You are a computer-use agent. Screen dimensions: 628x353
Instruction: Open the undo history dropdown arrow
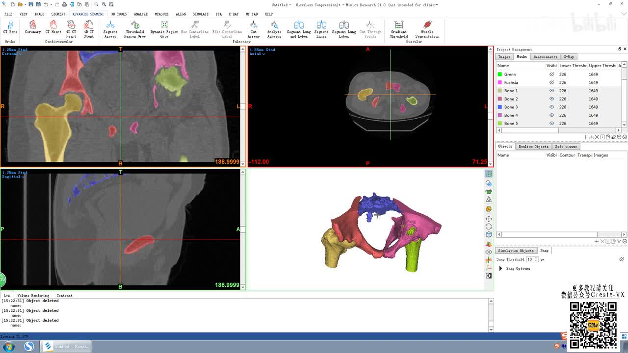[x=51, y=4]
